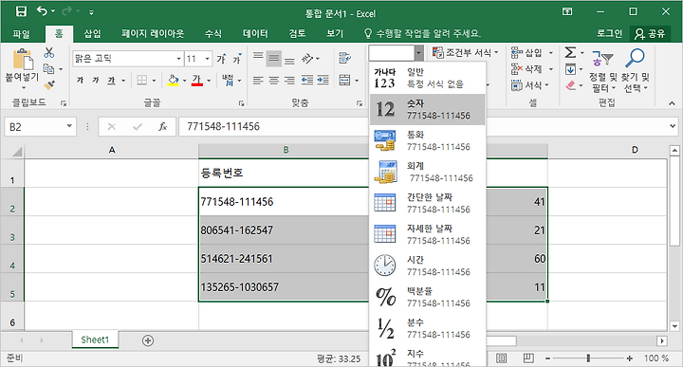Insert function with the fx icon
683x367 pixels.
click(162, 127)
